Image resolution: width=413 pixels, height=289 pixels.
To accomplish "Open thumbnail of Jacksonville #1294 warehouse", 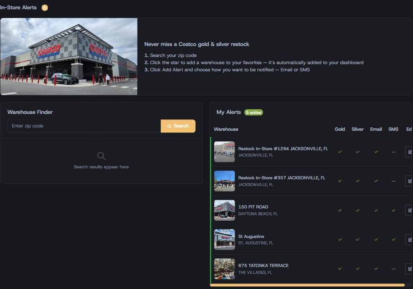I will tap(224, 152).
